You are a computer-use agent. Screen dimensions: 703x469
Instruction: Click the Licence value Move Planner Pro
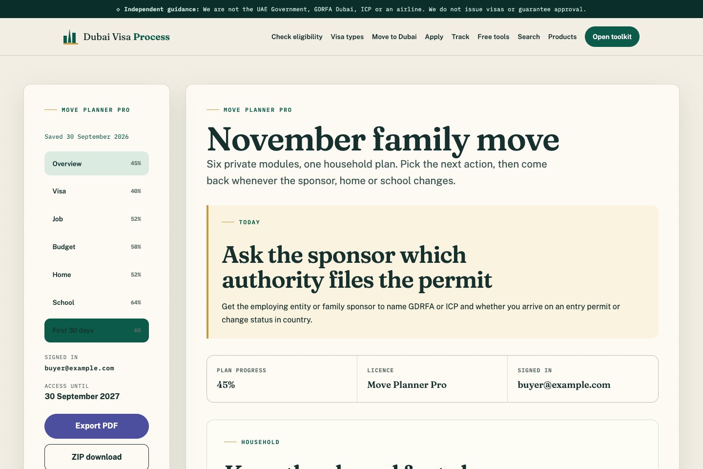pos(407,385)
